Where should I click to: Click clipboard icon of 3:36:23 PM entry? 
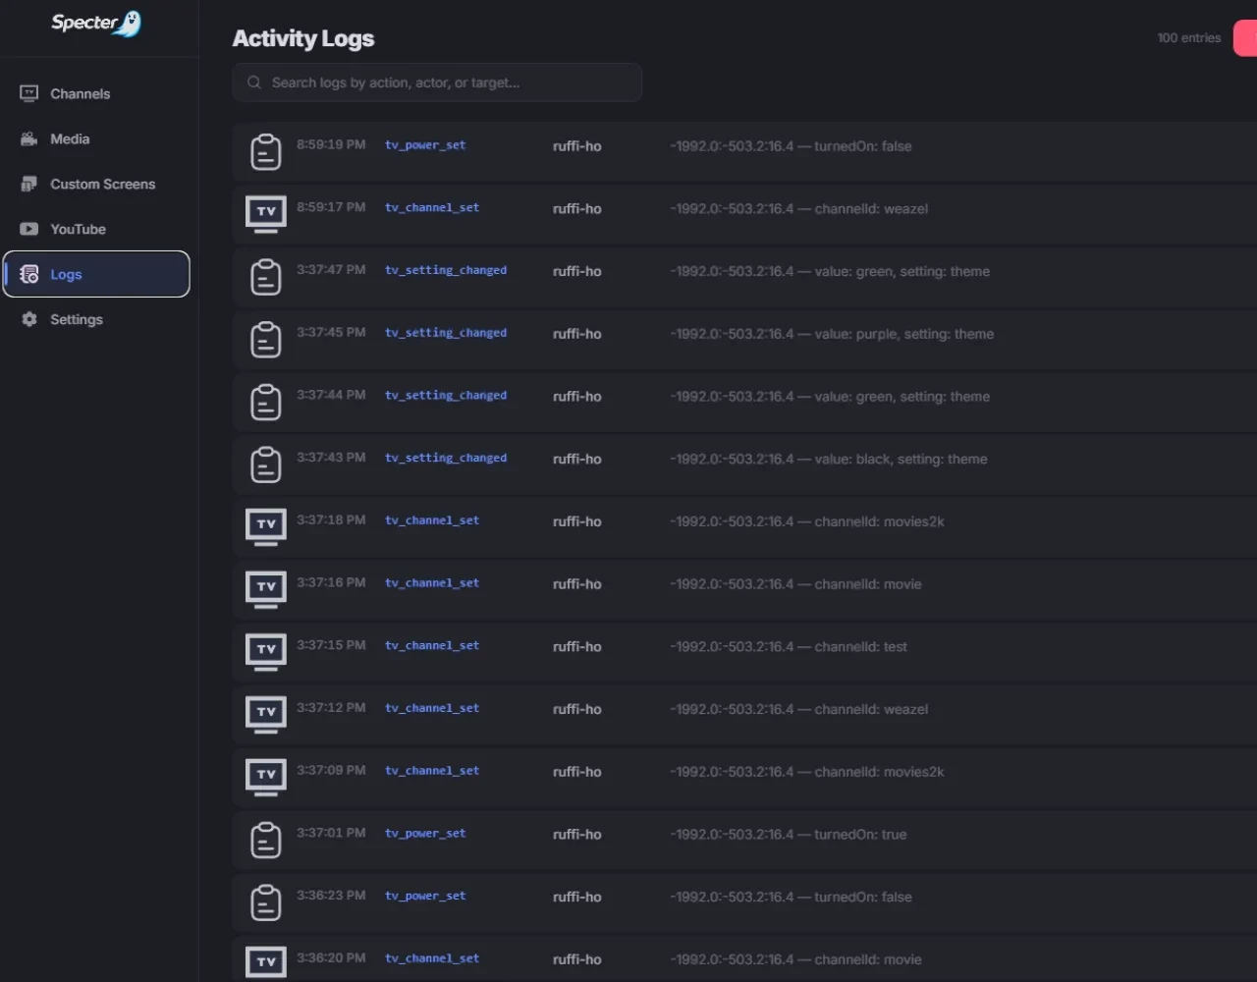tap(266, 902)
